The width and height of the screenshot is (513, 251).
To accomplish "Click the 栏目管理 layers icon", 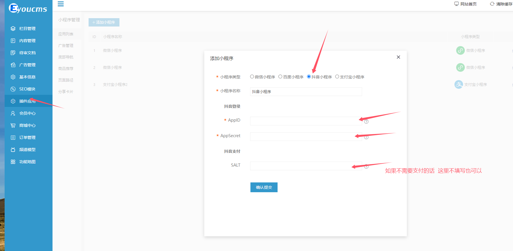I will click(x=13, y=29).
